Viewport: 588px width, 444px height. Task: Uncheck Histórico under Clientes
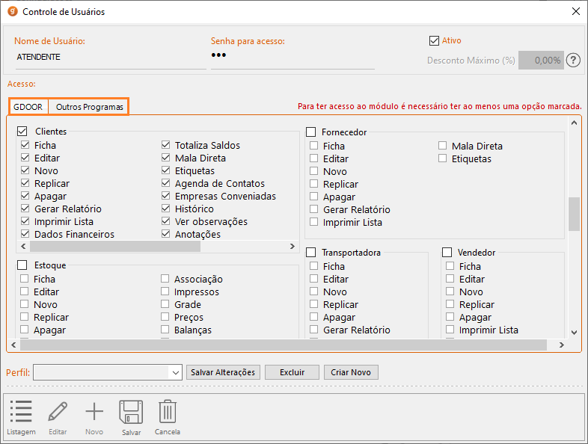tap(166, 209)
